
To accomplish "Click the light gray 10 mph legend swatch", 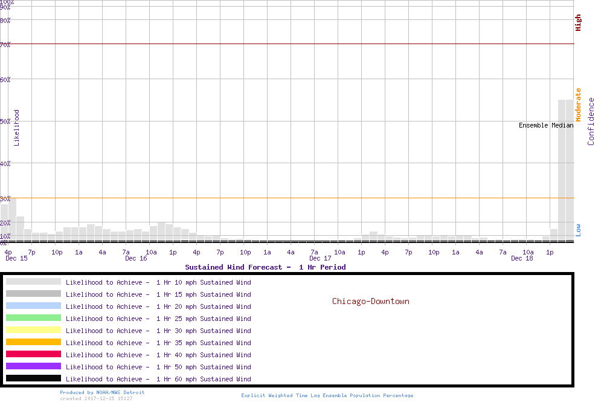I will (33, 282).
